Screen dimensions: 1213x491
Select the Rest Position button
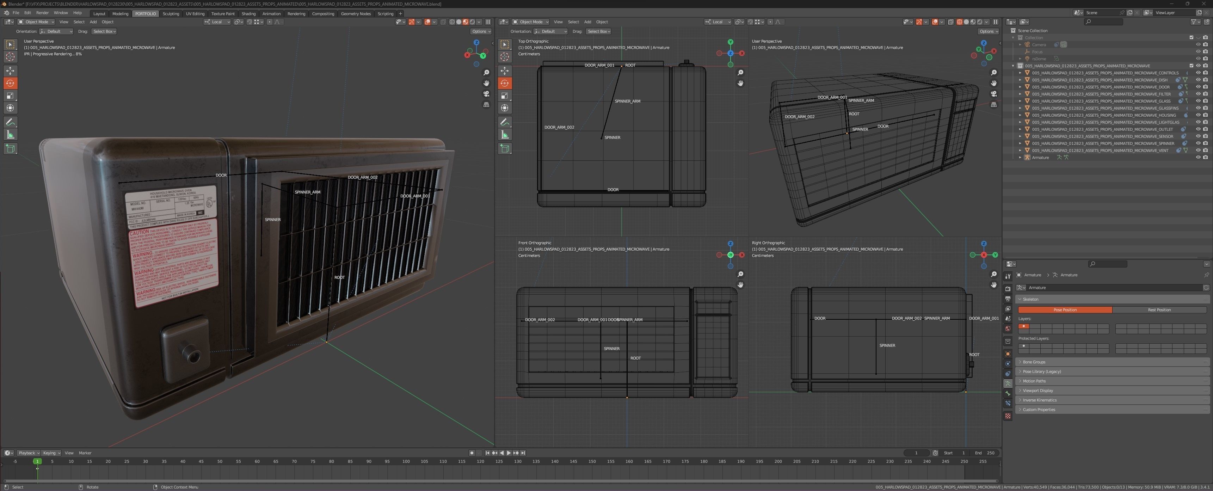coord(1159,310)
